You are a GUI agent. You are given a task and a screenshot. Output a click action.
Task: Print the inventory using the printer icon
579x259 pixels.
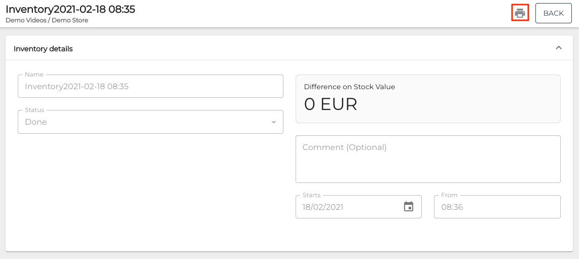[x=520, y=13]
